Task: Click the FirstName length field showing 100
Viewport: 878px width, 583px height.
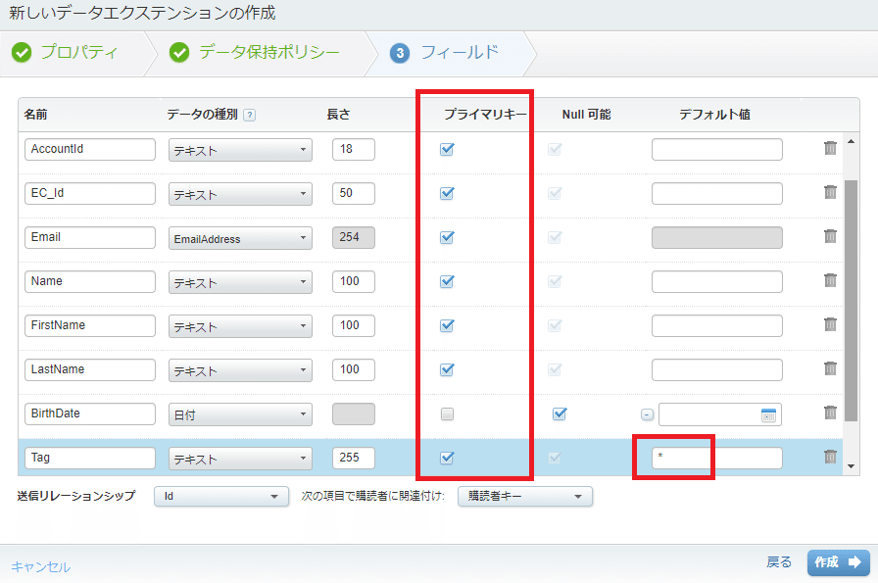Action: pos(354,326)
